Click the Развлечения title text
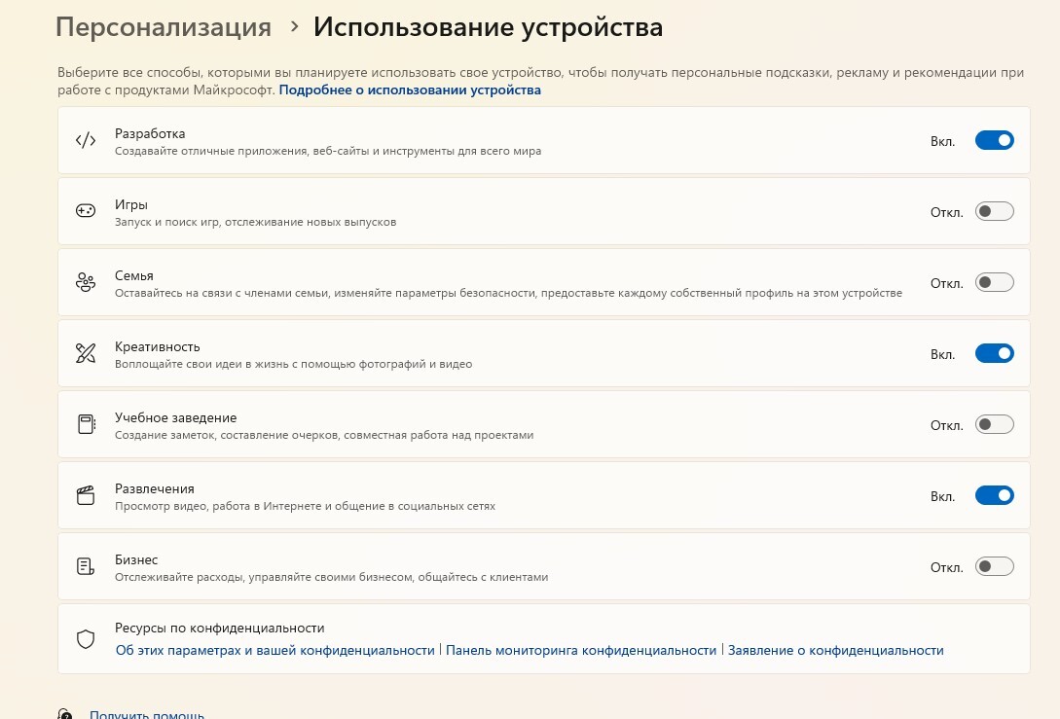The height and width of the screenshot is (719, 1060). pyautogui.click(x=154, y=488)
